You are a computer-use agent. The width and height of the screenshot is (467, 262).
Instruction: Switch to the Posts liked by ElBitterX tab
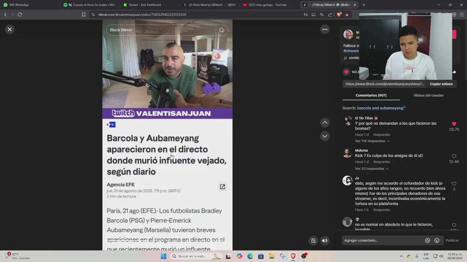pyautogui.click(x=209, y=5)
